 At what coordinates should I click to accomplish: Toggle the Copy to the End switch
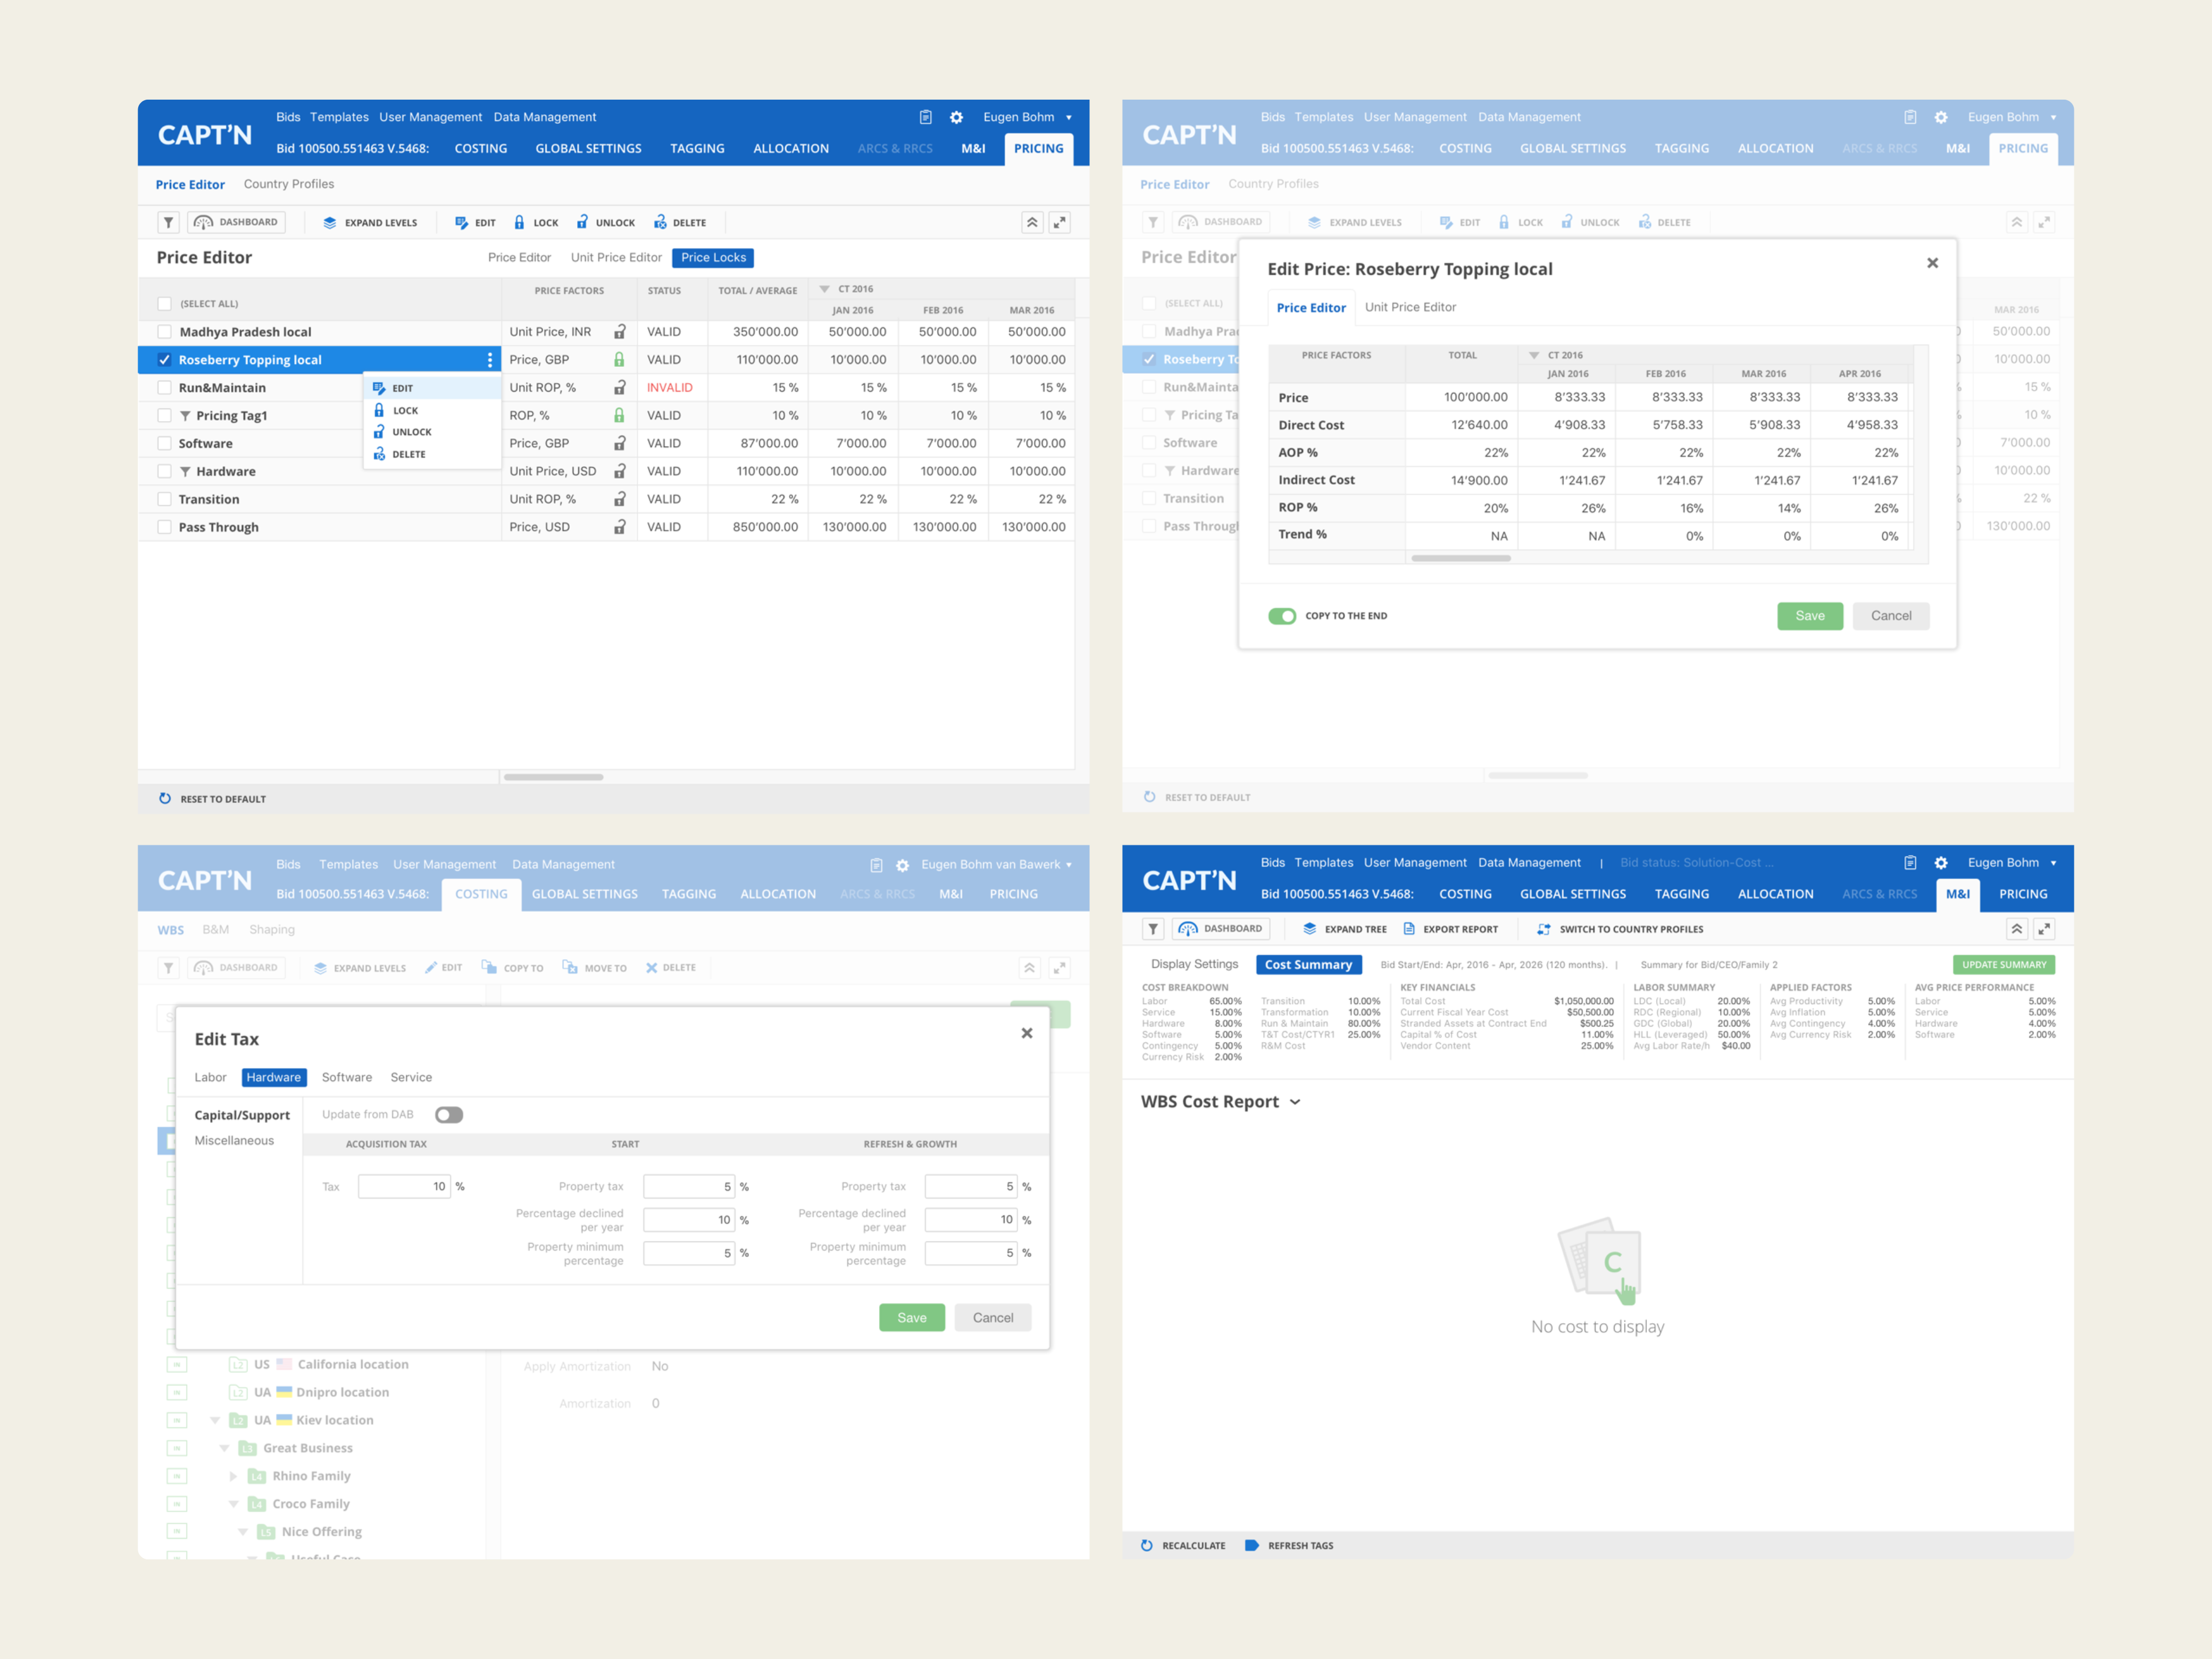coord(1281,616)
